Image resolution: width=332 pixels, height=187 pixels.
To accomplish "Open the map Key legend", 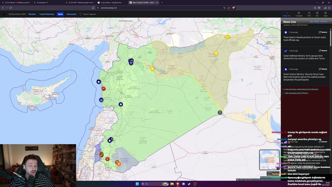I will (317, 14).
